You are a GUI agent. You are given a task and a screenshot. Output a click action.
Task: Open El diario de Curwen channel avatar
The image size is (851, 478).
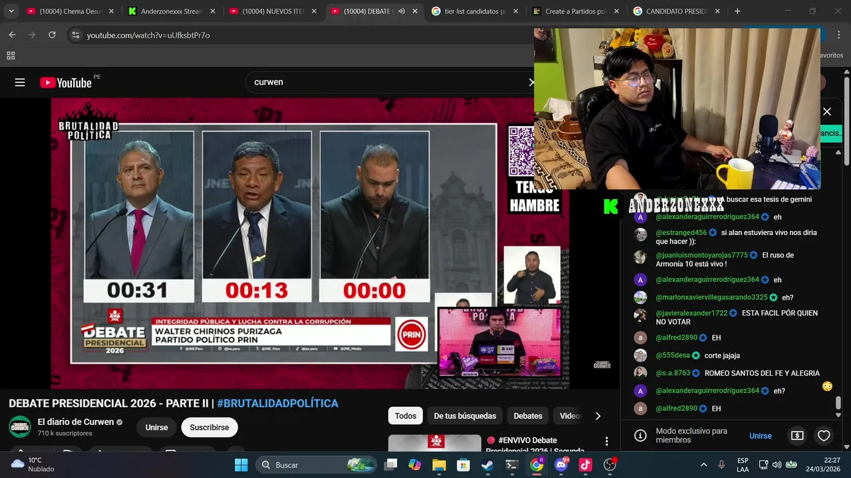(x=20, y=427)
